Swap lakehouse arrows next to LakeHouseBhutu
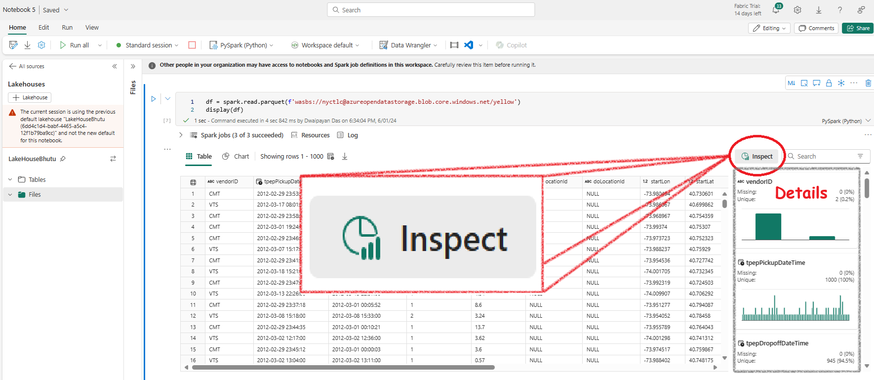 click(x=113, y=159)
